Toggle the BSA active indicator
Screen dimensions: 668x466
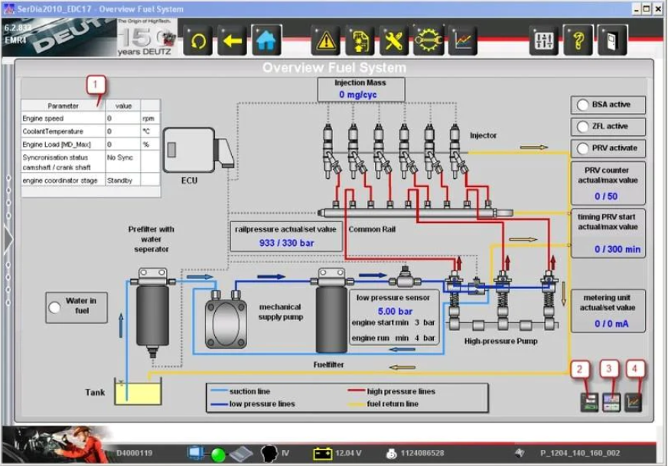(x=583, y=105)
